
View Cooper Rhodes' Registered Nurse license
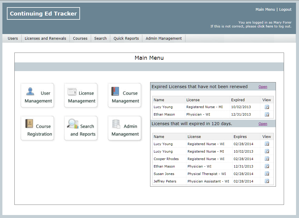coord(267,159)
